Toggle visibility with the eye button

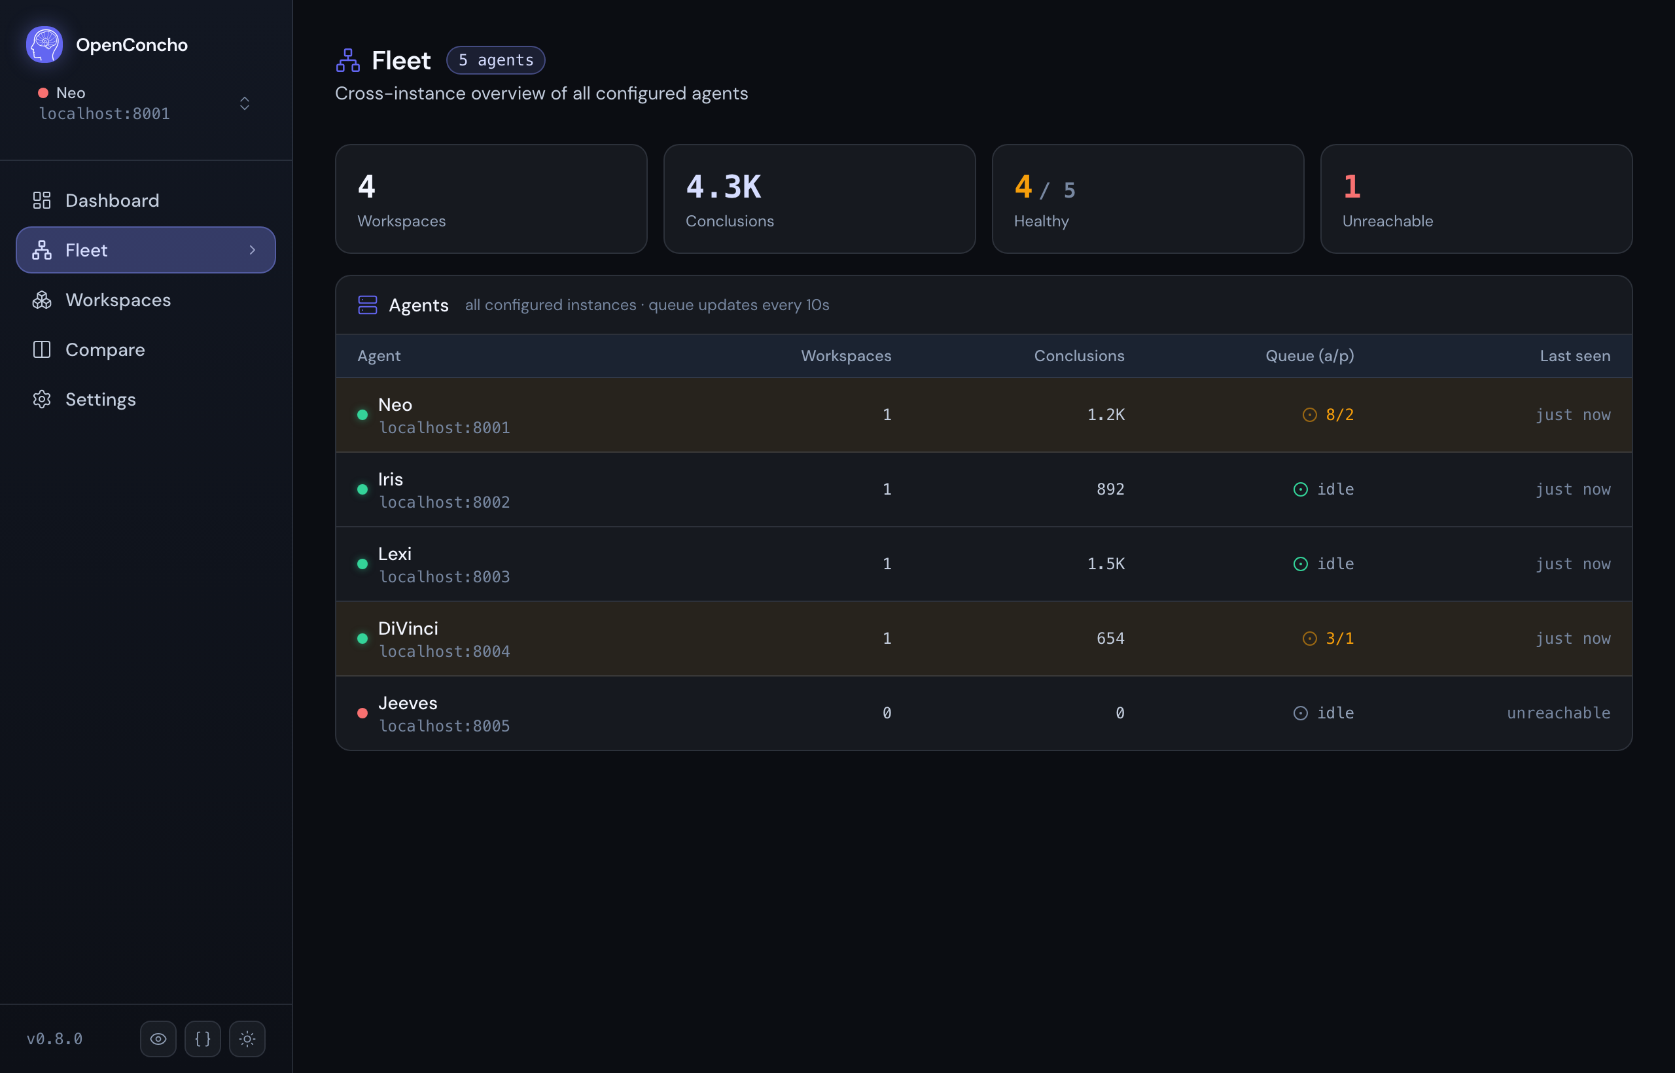[x=158, y=1039]
